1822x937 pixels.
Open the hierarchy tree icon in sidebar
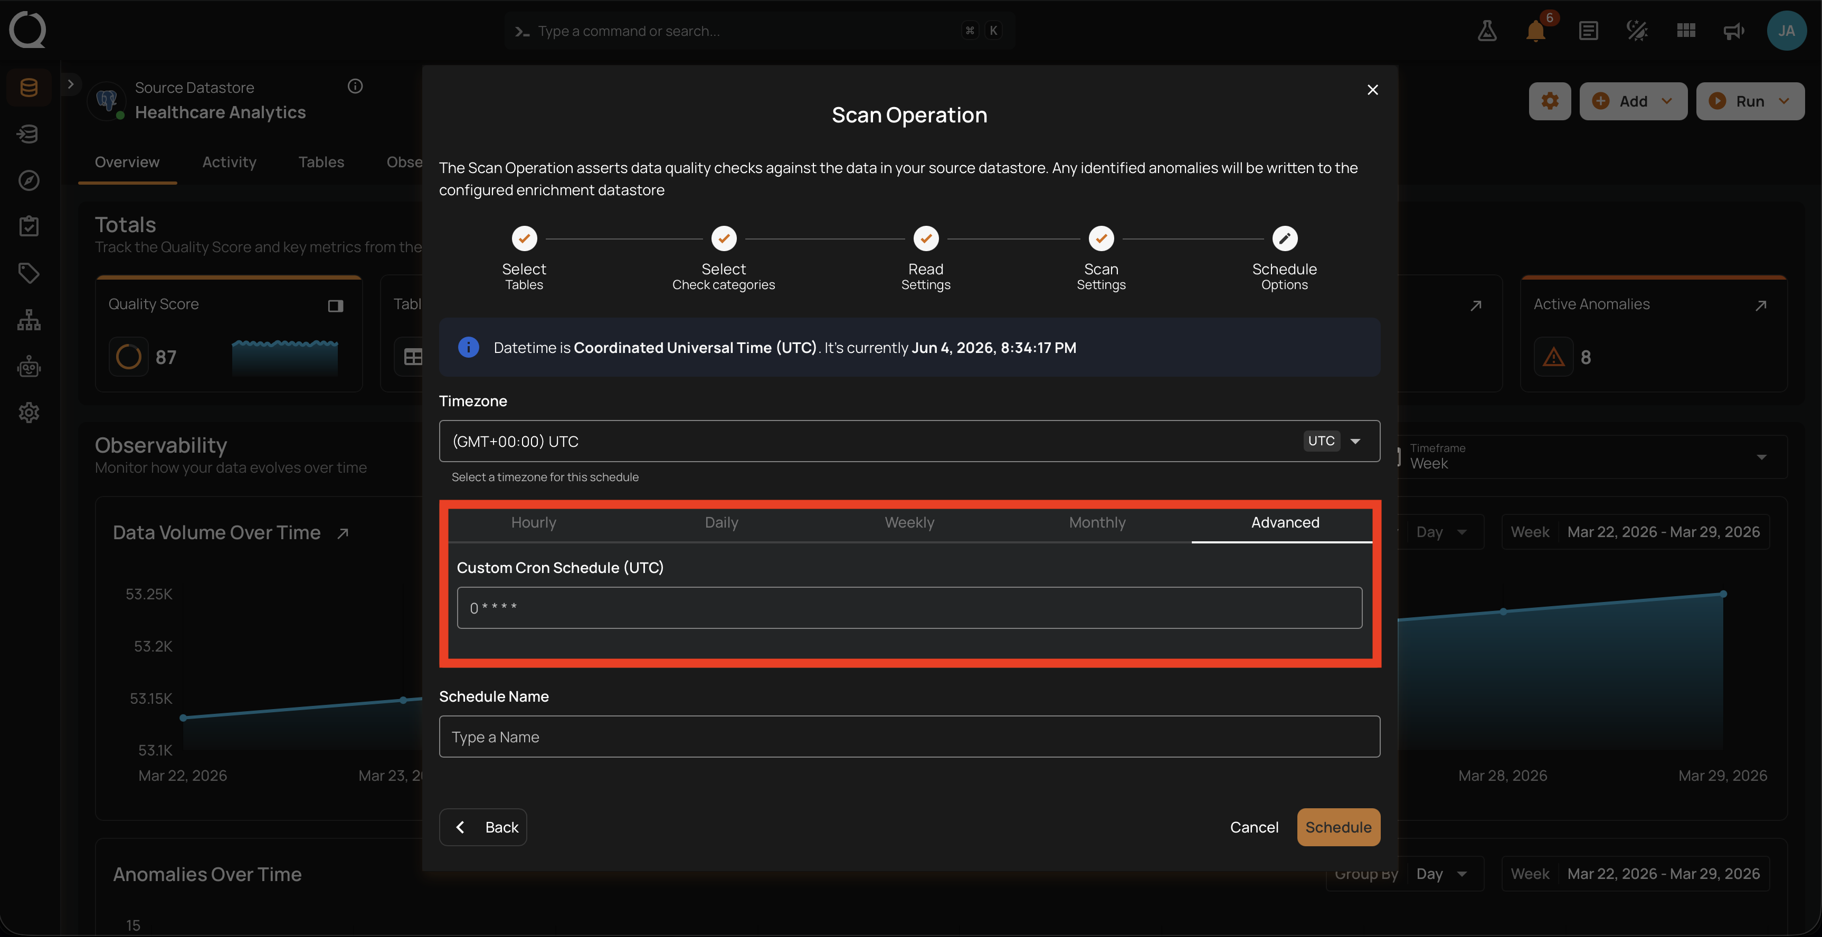coord(29,320)
